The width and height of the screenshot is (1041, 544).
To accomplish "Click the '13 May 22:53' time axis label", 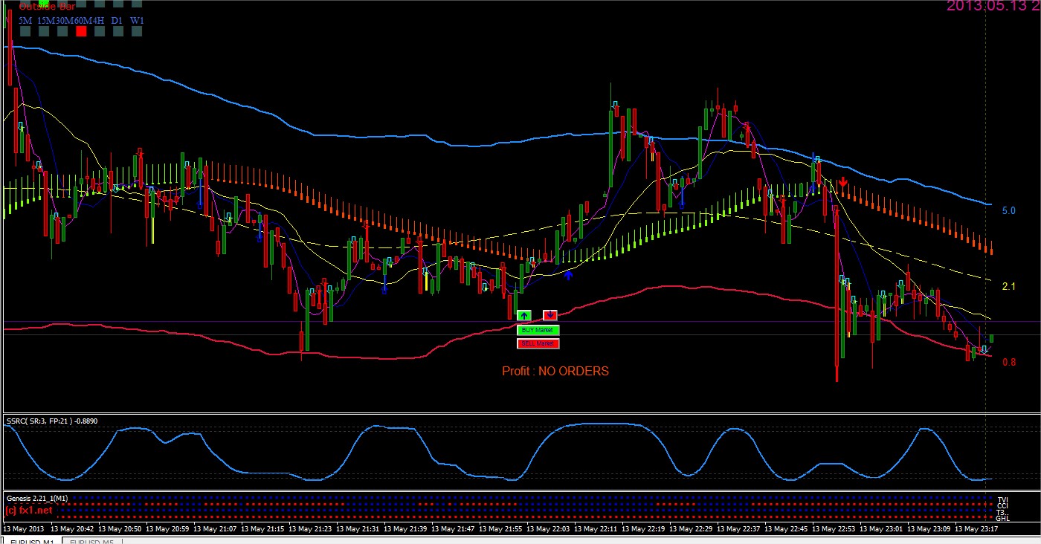I will (834, 529).
